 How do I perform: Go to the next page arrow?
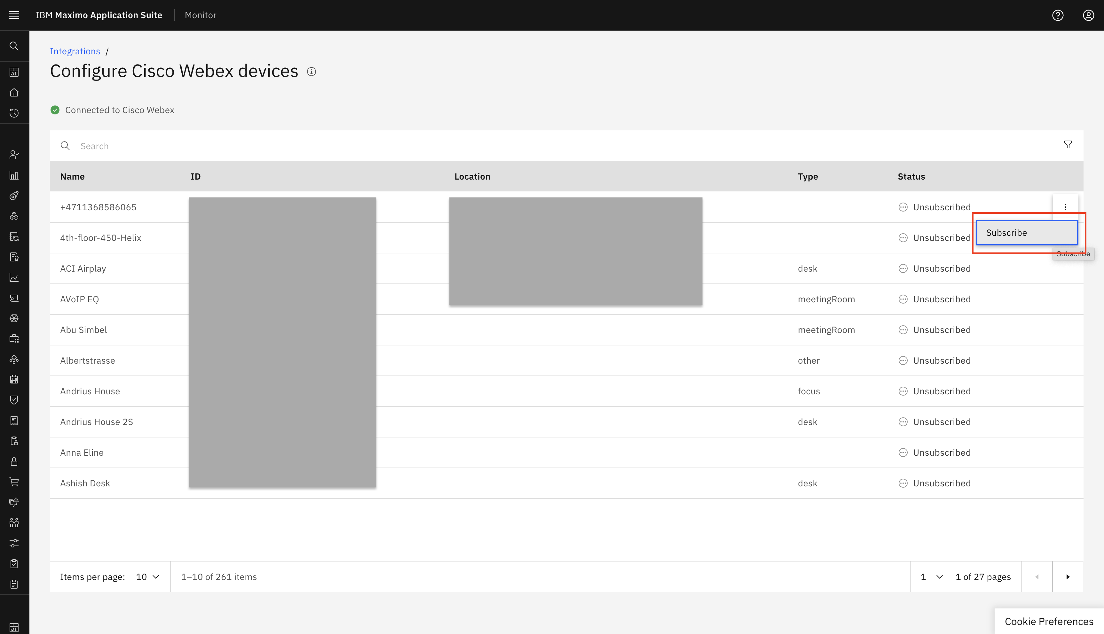(1068, 576)
